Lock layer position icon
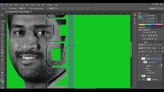Viewport: 164px width, 92px height. pyautogui.click(x=148, y=52)
